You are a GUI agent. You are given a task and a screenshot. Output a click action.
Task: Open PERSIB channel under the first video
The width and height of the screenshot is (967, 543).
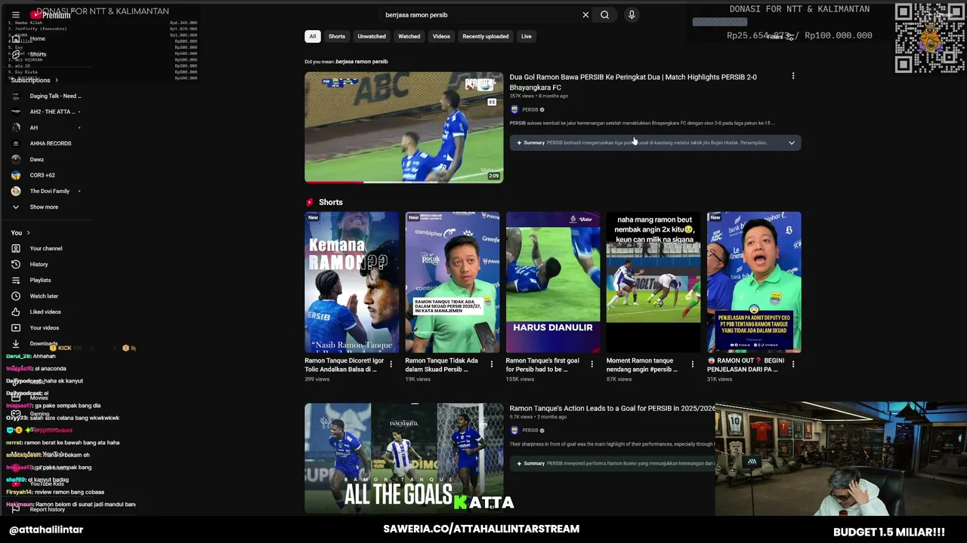(530, 110)
